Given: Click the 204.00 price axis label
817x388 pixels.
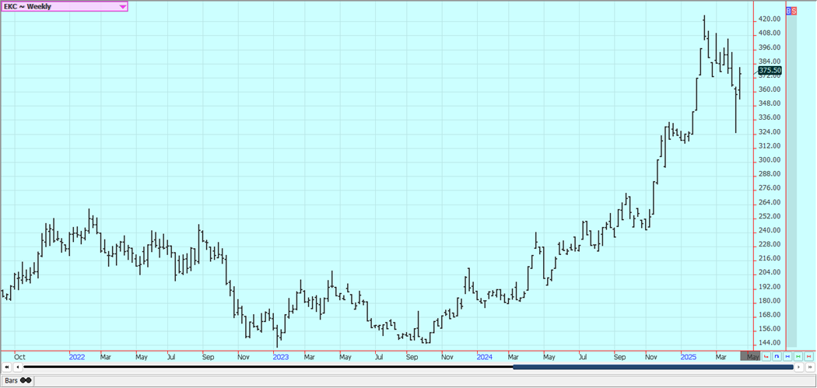Looking at the screenshot, I should coord(770,272).
